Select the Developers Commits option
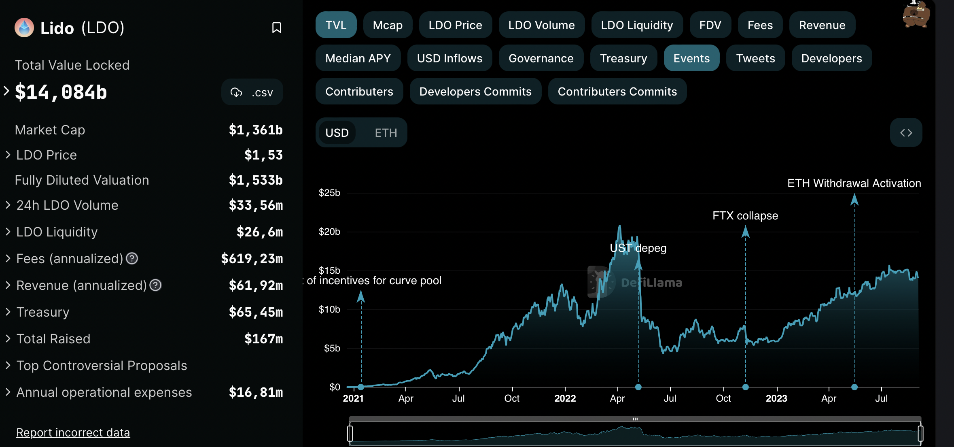The width and height of the screenshot is (954, 447). (475, 92)
